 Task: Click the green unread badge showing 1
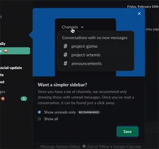tap(24, 99)
